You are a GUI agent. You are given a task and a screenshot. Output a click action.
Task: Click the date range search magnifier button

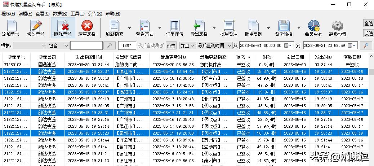coord(366,45)
